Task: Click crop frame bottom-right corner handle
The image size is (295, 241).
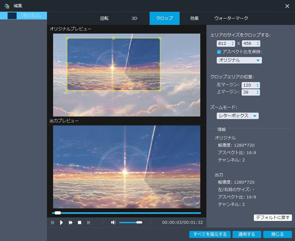Action: 160,90
